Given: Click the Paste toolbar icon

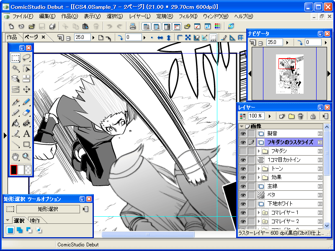Looking at the screenshot, I should (85, 26).
